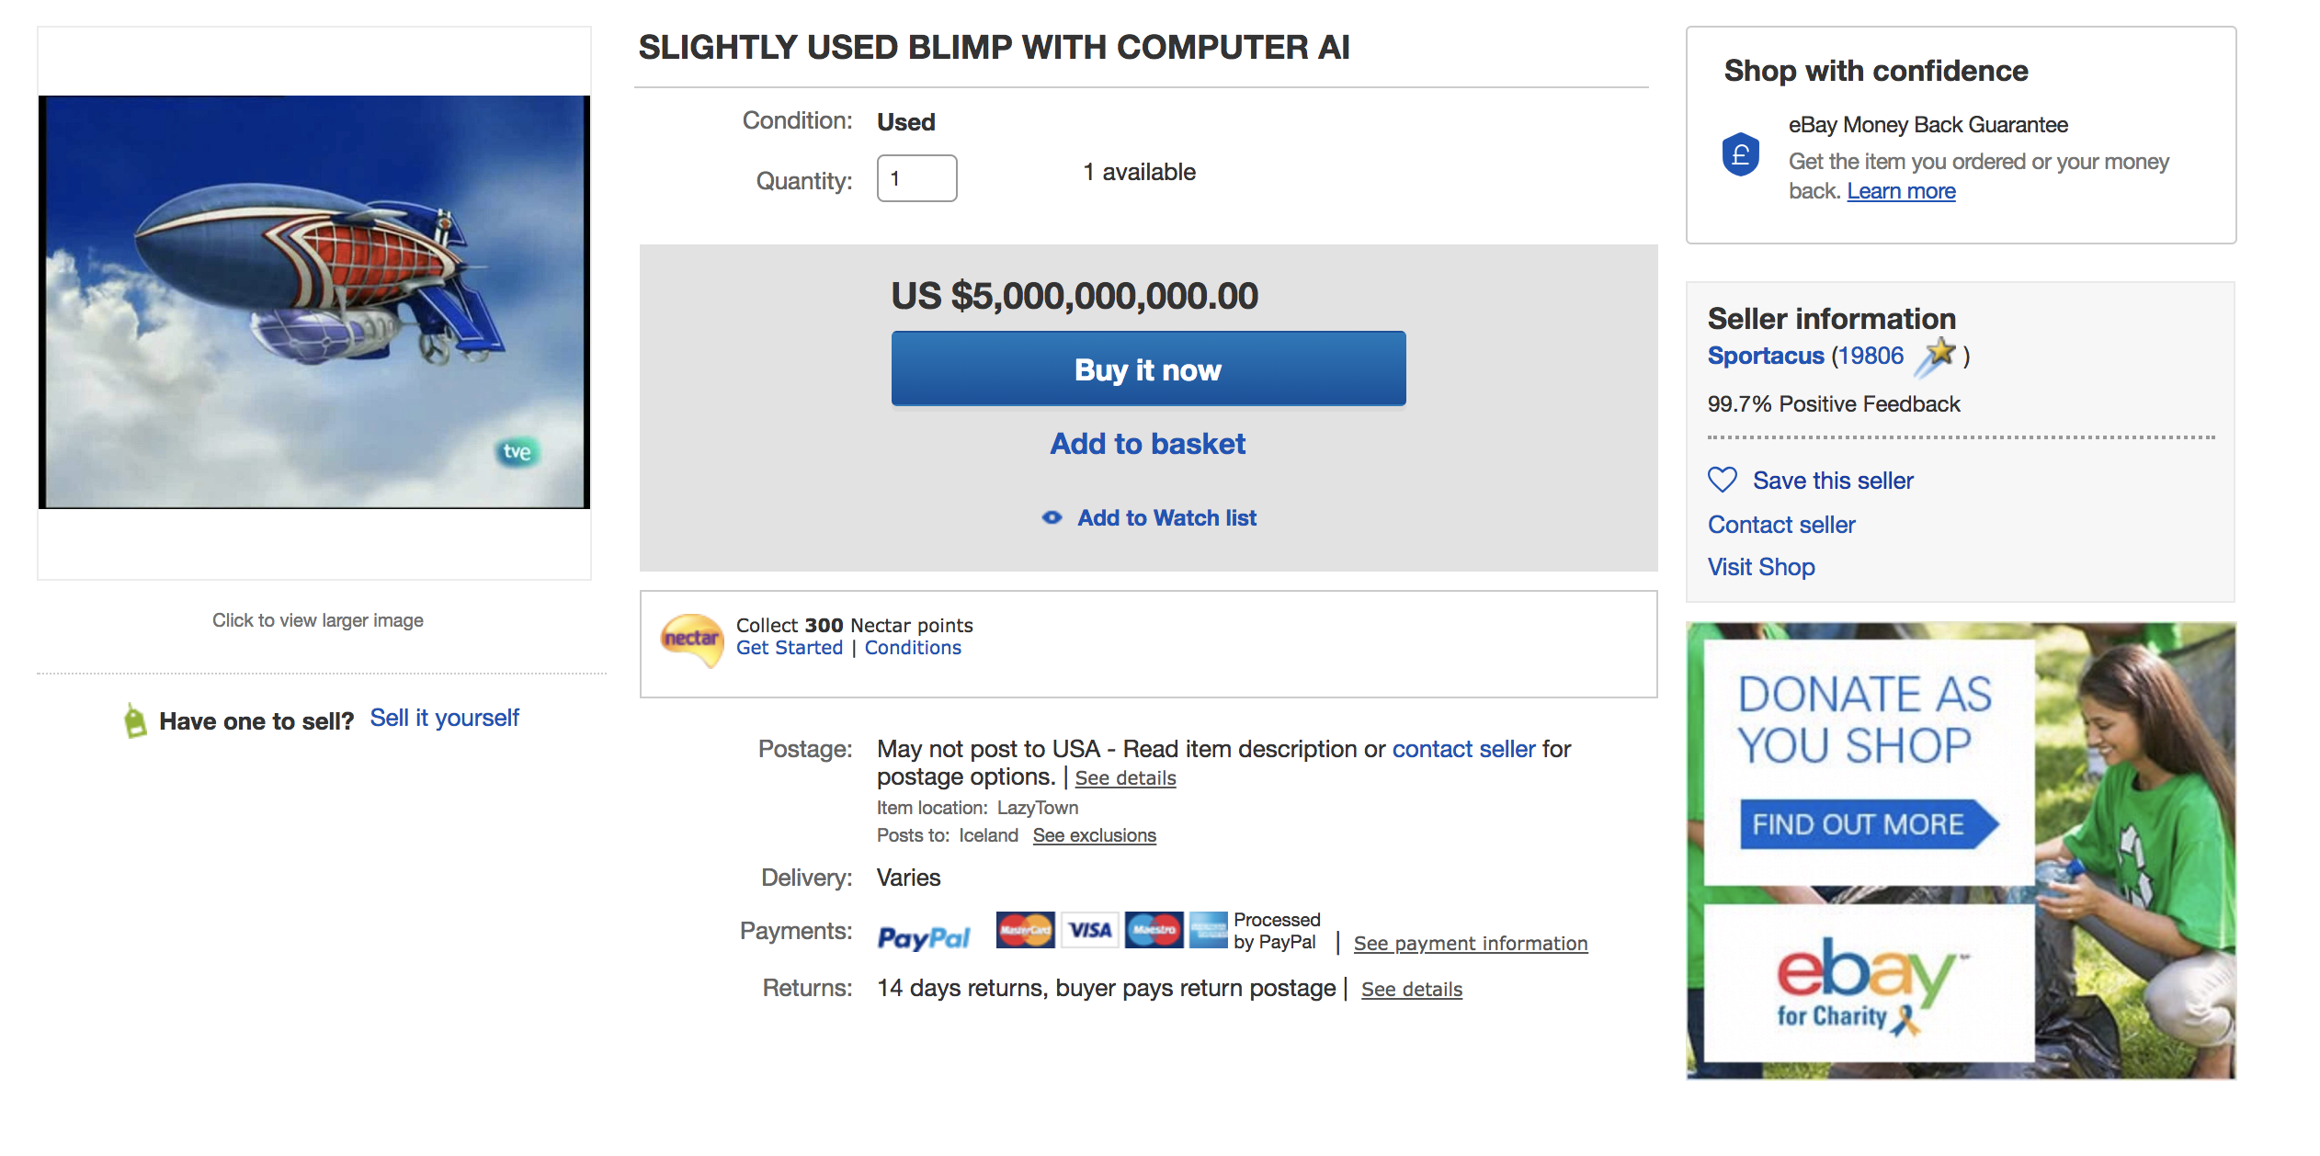The height and width of the screenshot is (1156, 2320).
Task: Open Visit Shop link
Action: pos(1760,567)
